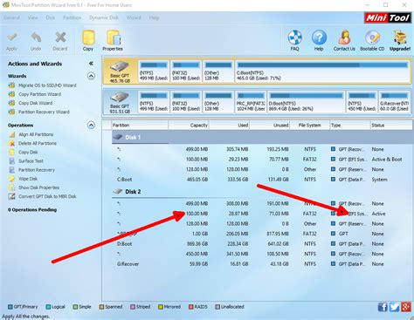Choose the Copy Disk operation
414x320 pixels.
[x=24, y=152]
